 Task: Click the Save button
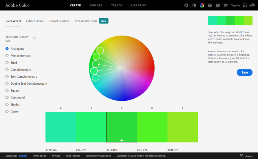coord(244,72)
